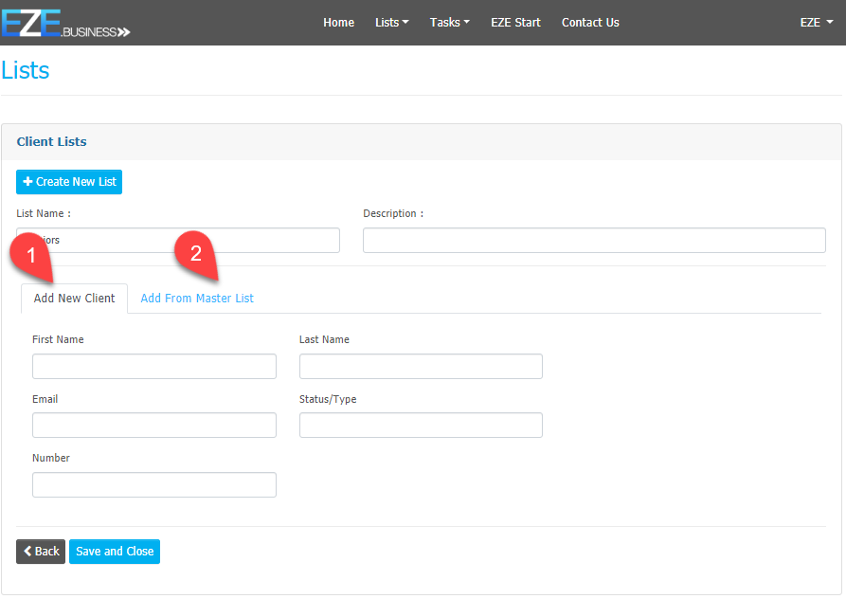Select the First Name input box

point(154,367)
